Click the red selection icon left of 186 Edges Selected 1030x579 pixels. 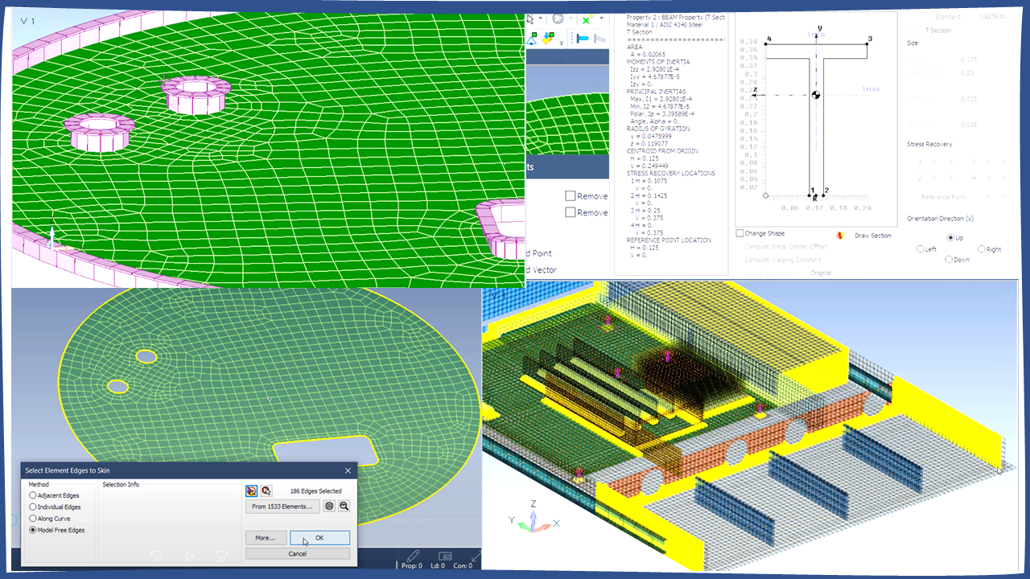(266, 491)
